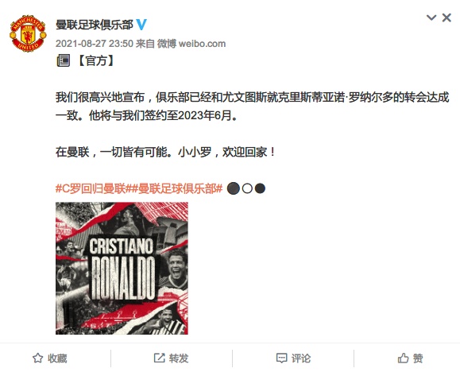
Task: Click the article icon before 【官方】
Action: coord(63,60)
